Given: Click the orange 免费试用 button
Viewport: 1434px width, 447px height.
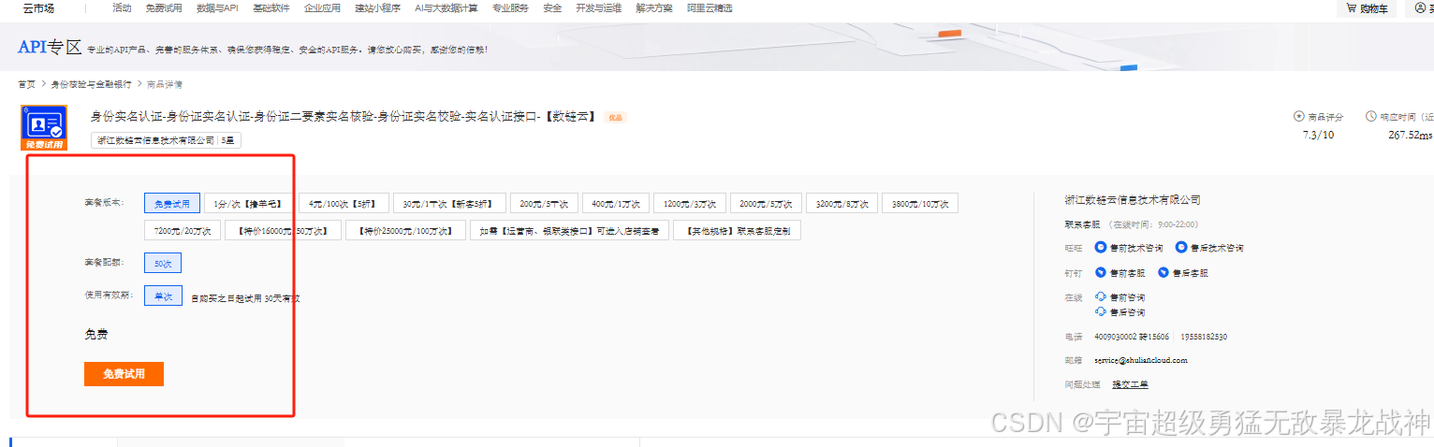Looking at the screenshot, I should pos(124,374).
